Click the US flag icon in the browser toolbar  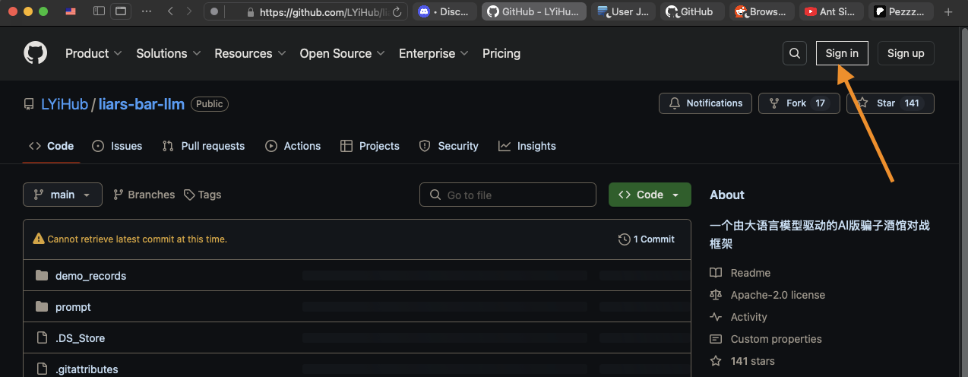click(71, 11)
